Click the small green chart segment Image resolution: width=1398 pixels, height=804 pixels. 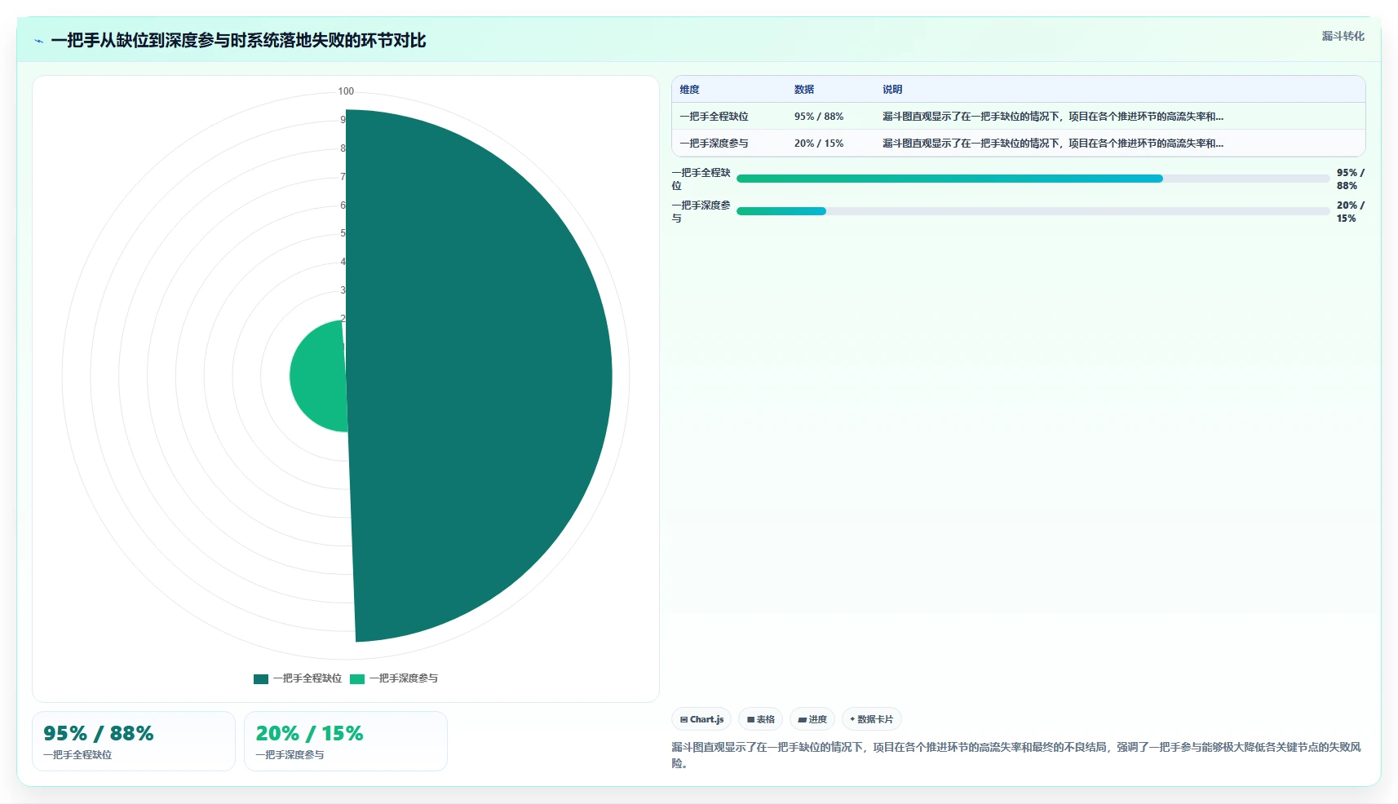tap(318, 376)
